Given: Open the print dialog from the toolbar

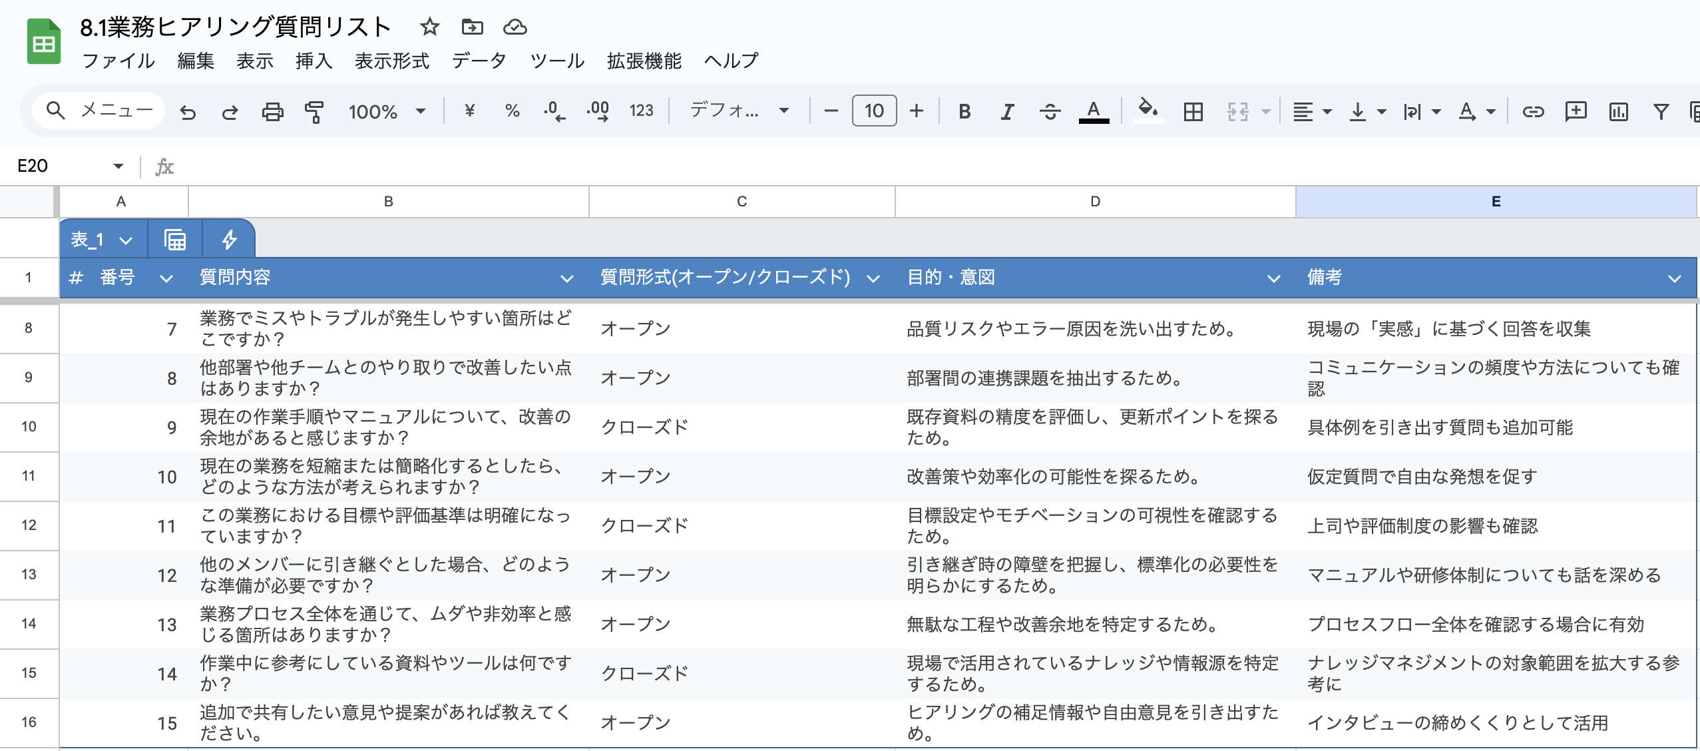Looking at the screenshot, I should point(274,111).
